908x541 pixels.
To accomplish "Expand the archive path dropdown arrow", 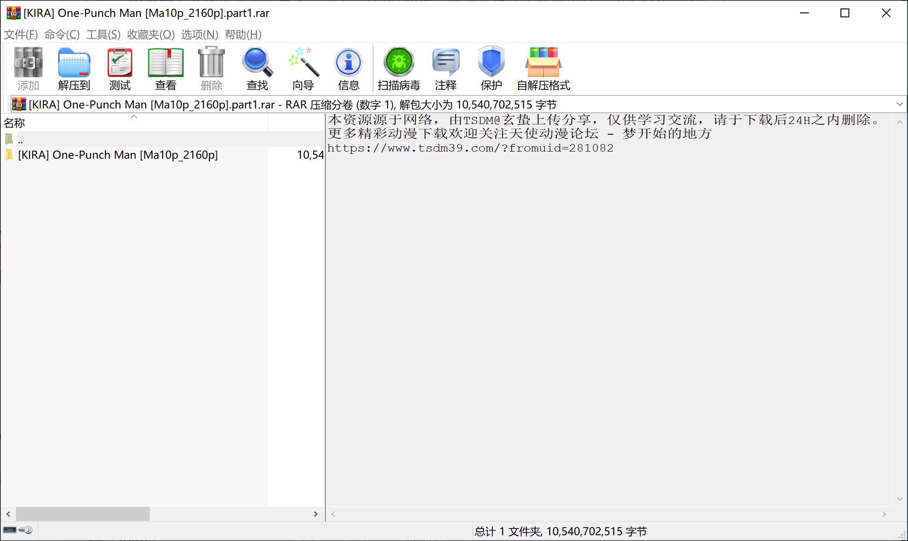I will click(x=900, y=104).
